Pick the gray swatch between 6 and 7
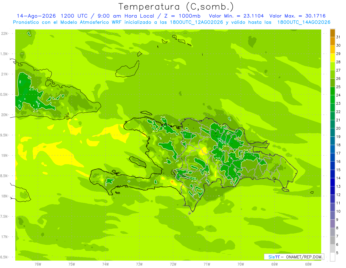Viewport: 346px width, 268px height. tap(332, 241)
